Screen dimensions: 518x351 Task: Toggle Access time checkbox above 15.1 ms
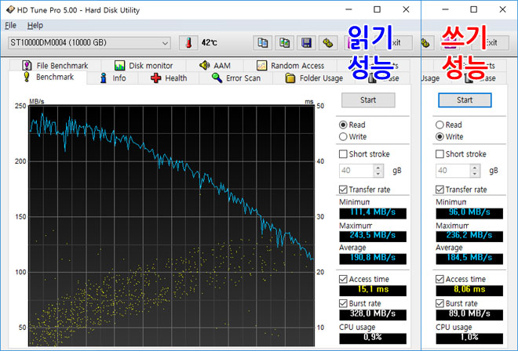point(343,279)
